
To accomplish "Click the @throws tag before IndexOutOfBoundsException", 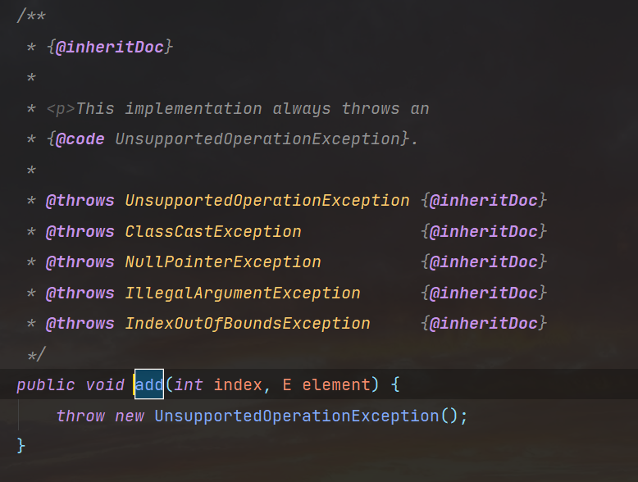I will (x=80, y=323).
